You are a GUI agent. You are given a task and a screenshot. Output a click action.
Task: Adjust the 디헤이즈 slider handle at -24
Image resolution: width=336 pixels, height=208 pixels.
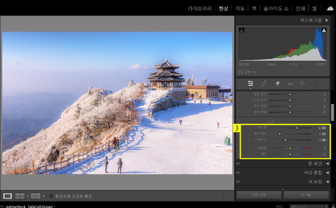click(285, 140)
